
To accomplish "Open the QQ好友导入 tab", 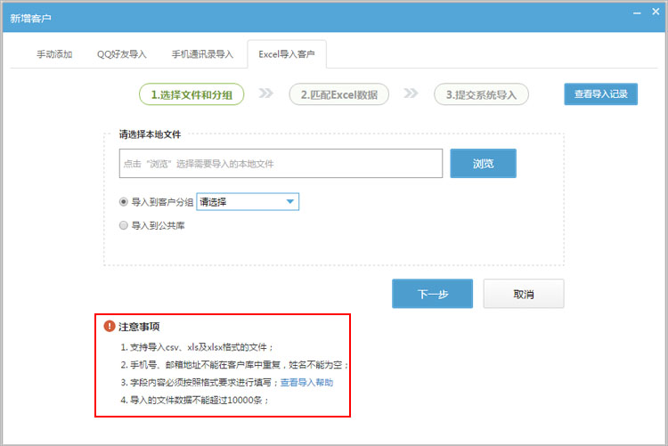I will point(121,54).
